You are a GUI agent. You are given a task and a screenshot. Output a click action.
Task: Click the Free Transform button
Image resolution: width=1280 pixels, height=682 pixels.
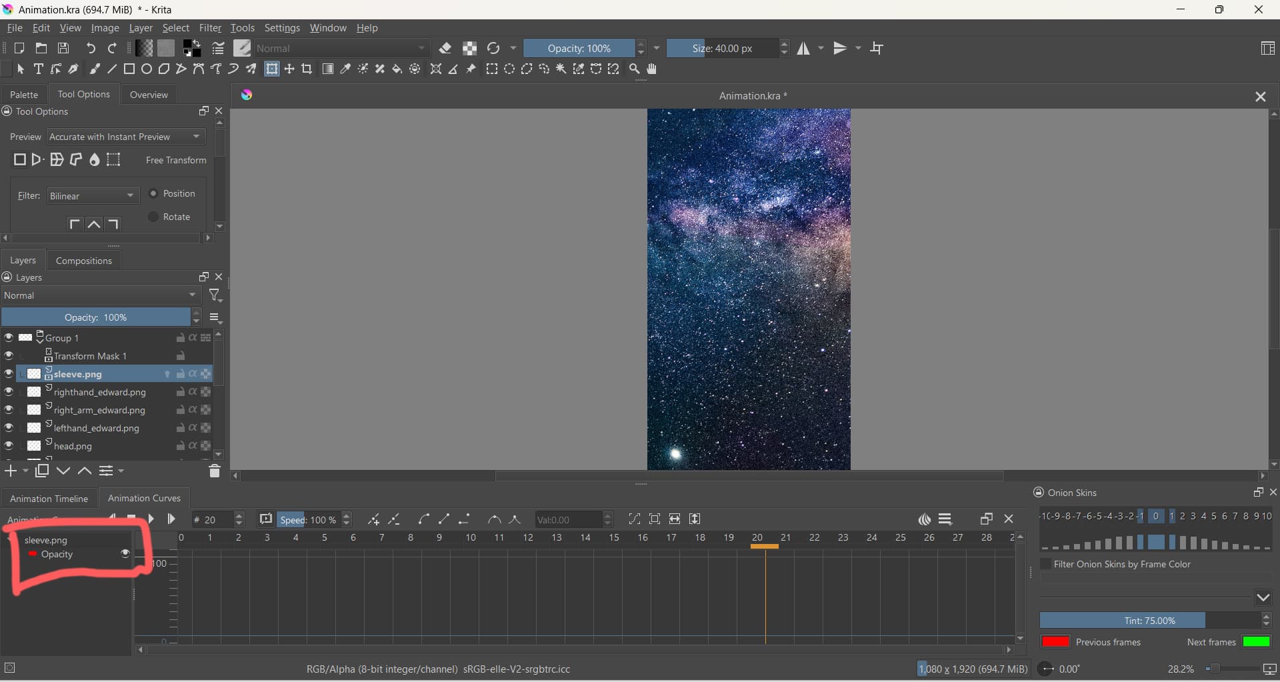[19, 160]
